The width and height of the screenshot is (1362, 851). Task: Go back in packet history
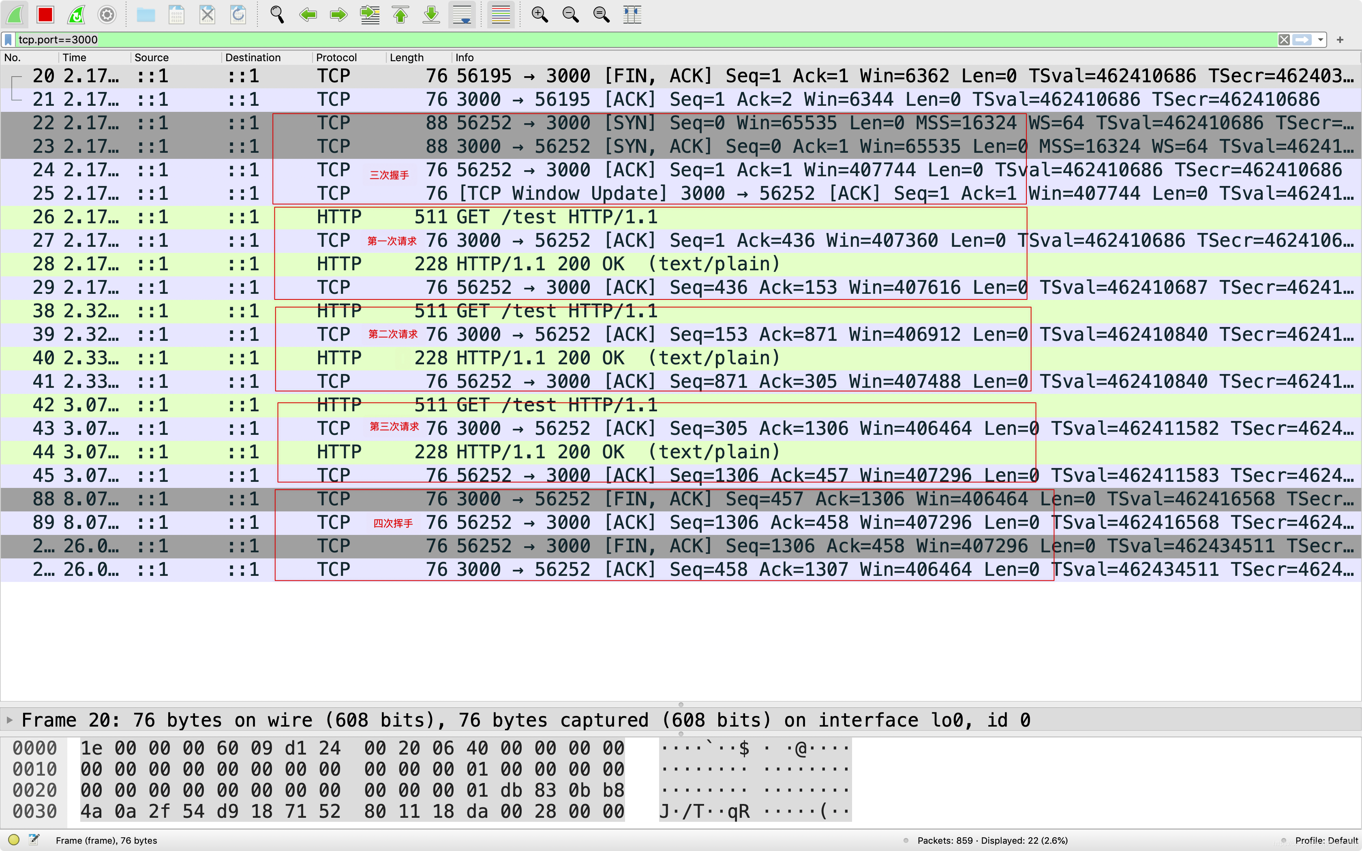[x=308, y=15]
